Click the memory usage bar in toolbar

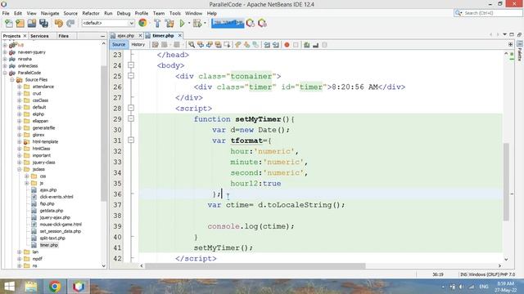(x=228, y=23)
